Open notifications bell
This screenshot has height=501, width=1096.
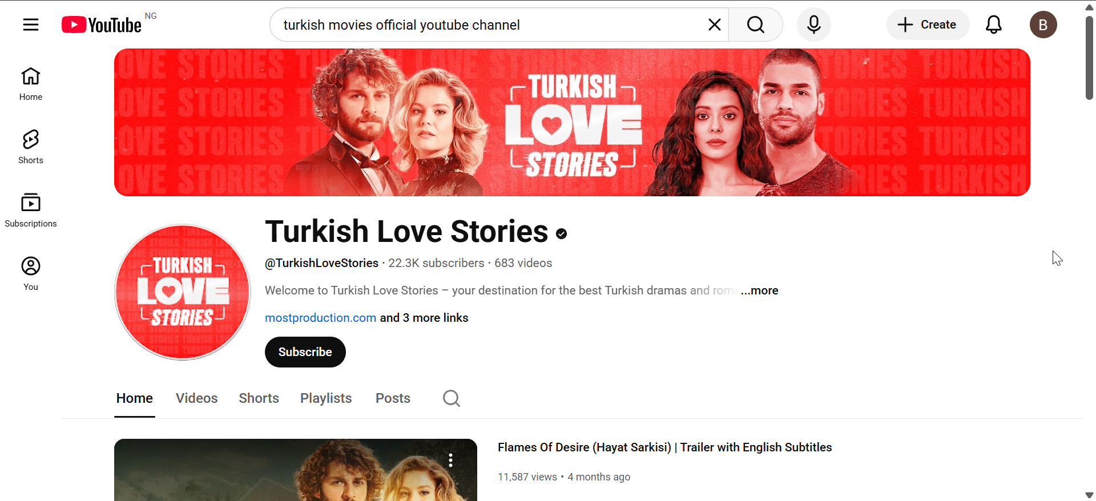(994, 25)
